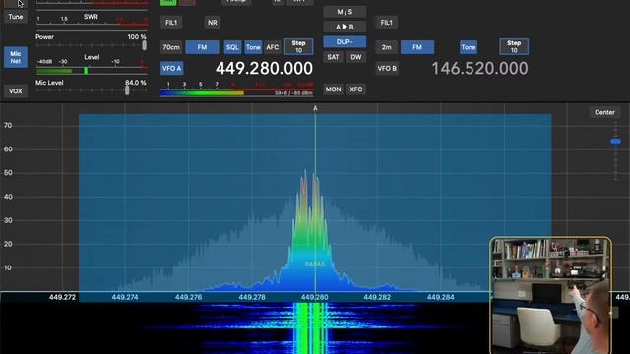The width and height of the screenshot is (630, 354).
Task: Click the 449.284 frequency axis label
Action: pyautogui.click(x=441, y=297)
